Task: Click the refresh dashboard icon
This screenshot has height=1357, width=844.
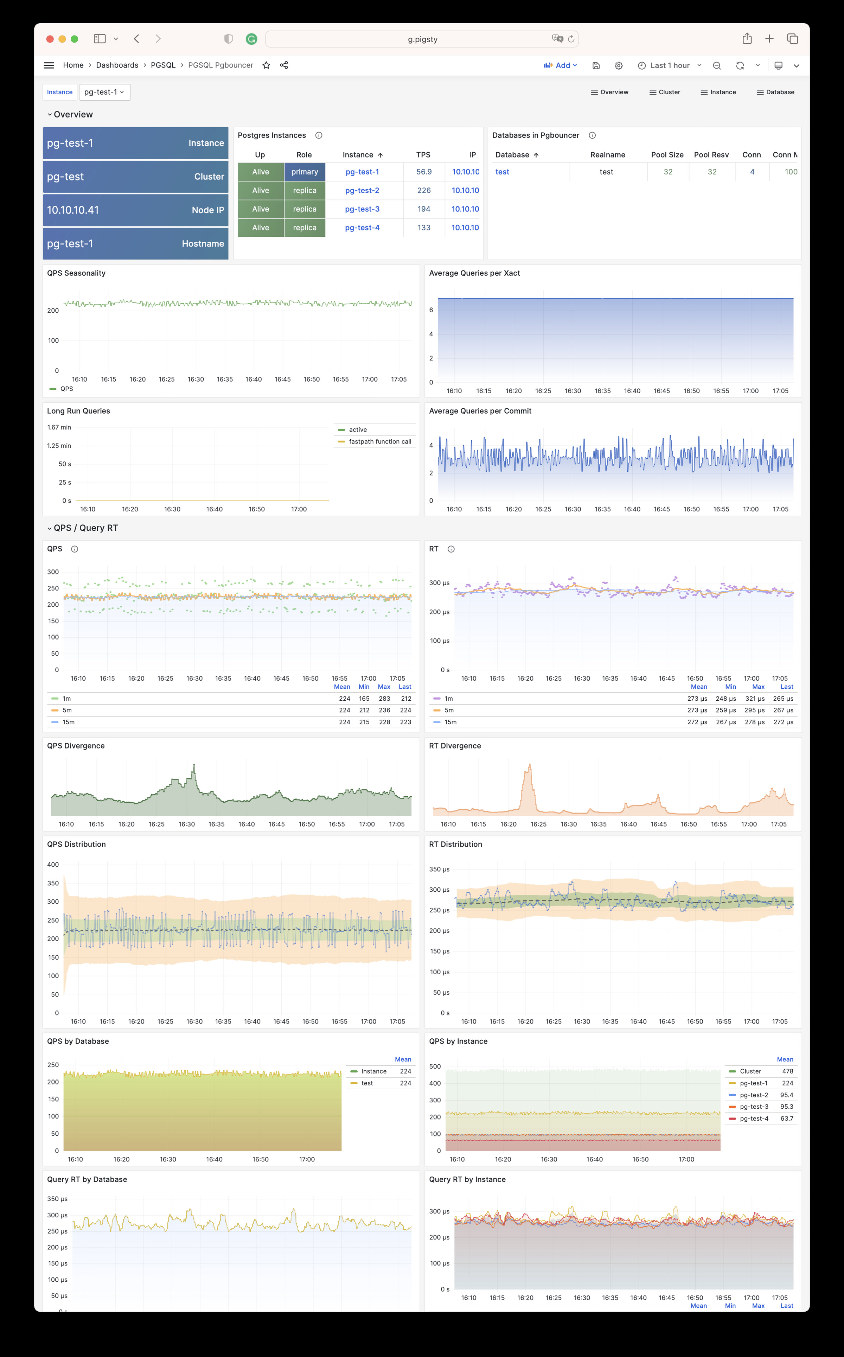Action: pos(740,66)
